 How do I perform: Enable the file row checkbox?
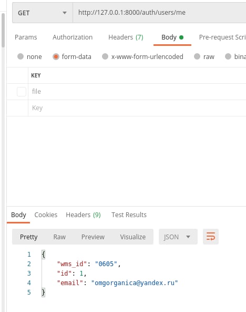tap(22, 92)
